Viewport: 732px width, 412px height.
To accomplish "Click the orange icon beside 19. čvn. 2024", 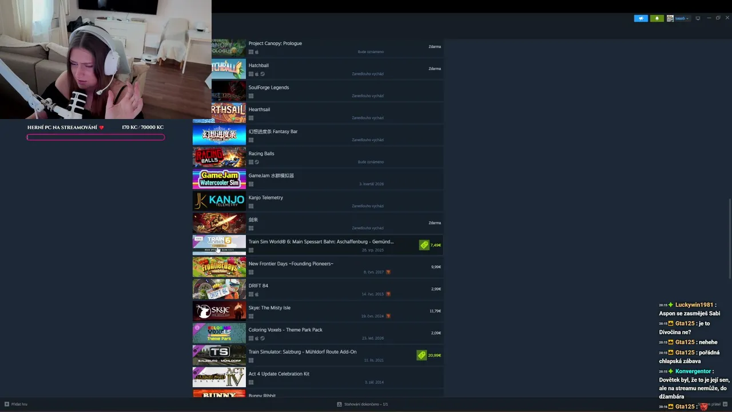I will [388, 316].
